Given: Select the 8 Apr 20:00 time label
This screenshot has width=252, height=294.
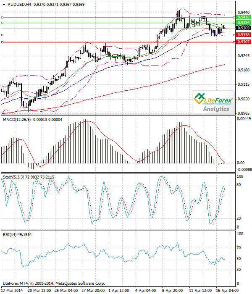Looking at the screenshot, I should pos(173,290).
